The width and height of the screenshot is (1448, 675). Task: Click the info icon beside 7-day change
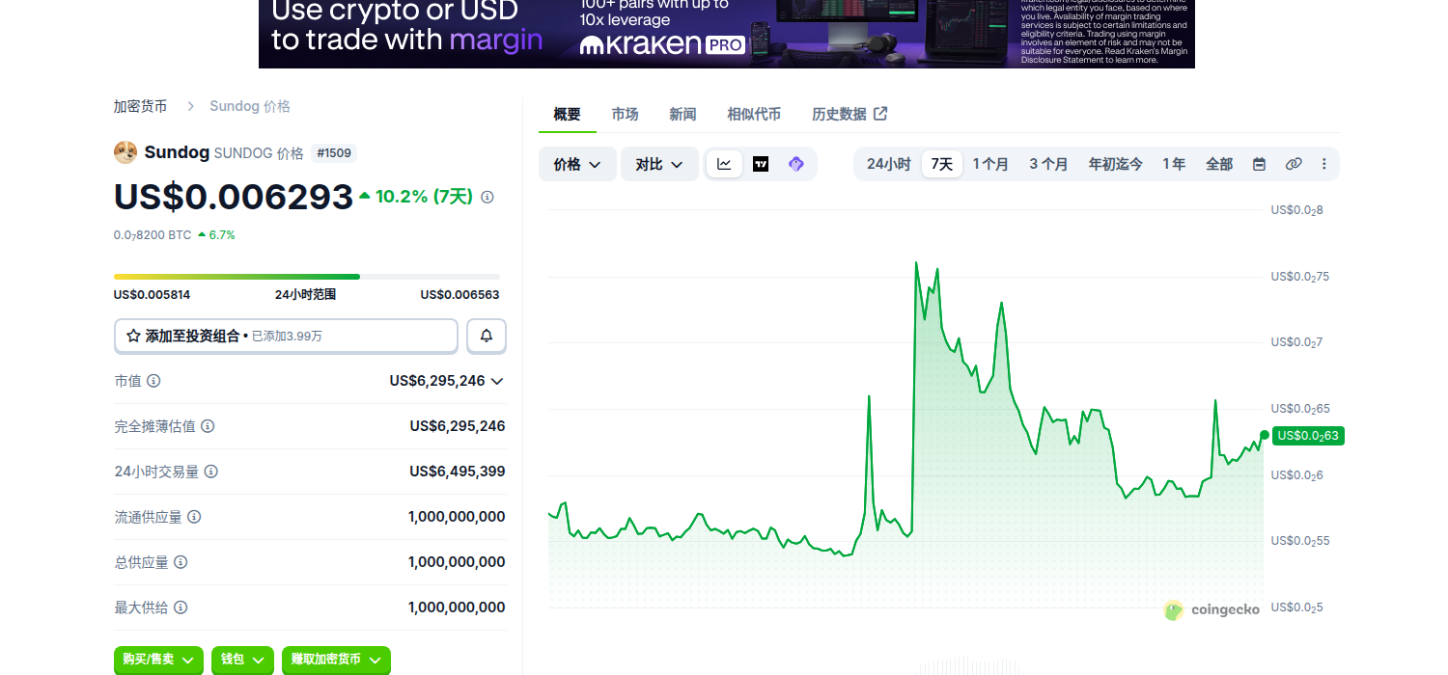[x=487, y=197]
